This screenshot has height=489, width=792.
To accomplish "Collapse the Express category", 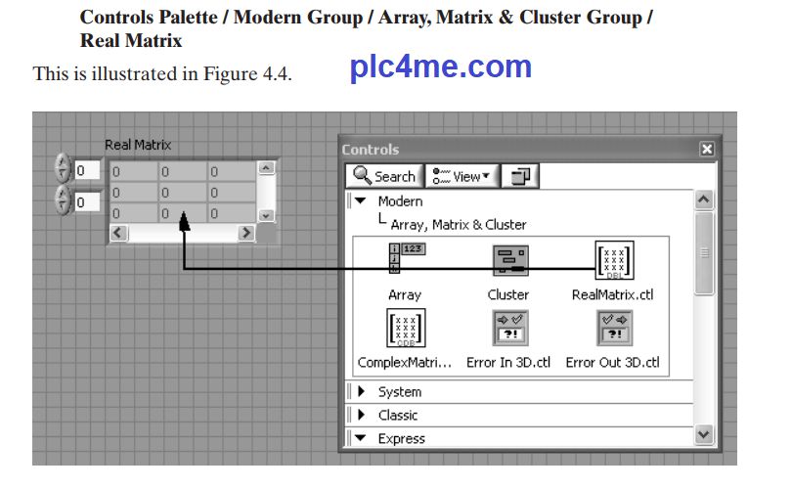I will (360, 439).
